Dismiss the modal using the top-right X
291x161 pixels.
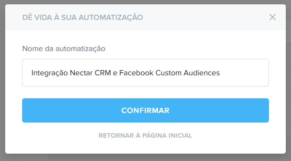(272, 17)
